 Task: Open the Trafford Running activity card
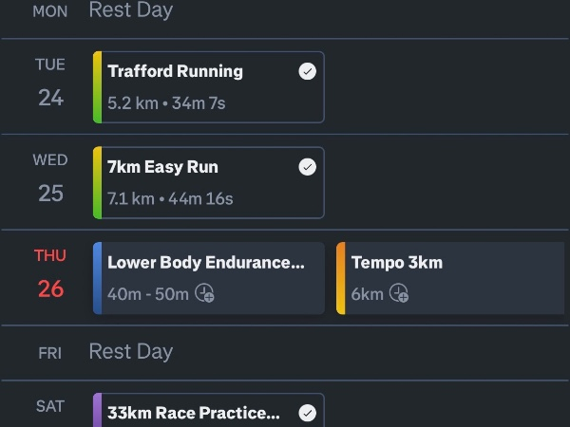(x=199, y=86)
